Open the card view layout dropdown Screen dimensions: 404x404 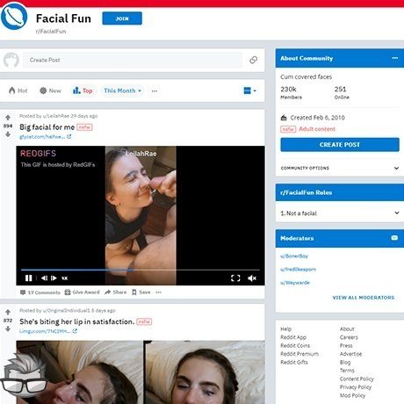point(249,90)
